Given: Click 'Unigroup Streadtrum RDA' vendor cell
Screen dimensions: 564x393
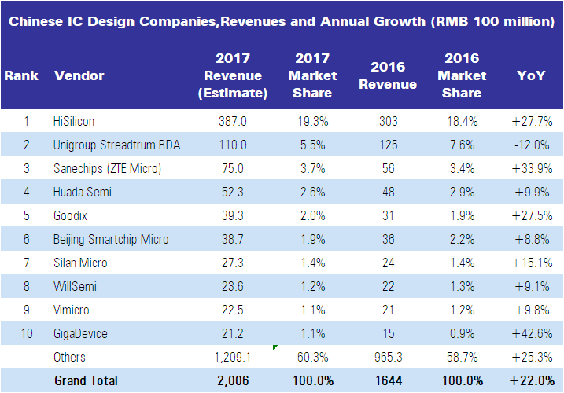Looking at the screenshot, I should [116, 145].
